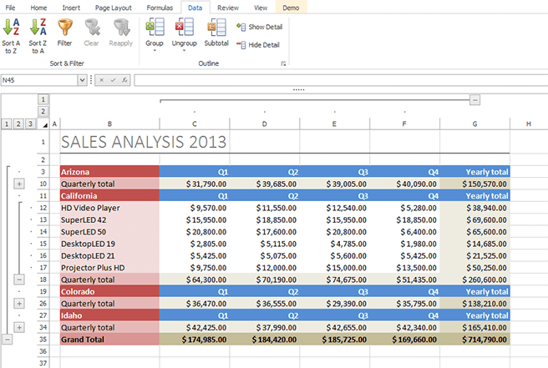Open the Group dropdown
Image resolution: width=548 pixels, height=368 pixels.
tap(155, 49)
